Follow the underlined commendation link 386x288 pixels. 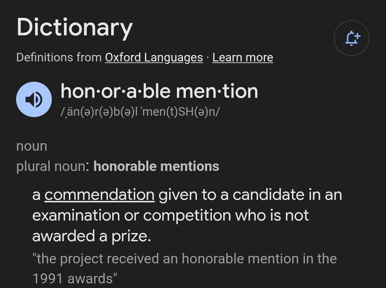point(99,195)
